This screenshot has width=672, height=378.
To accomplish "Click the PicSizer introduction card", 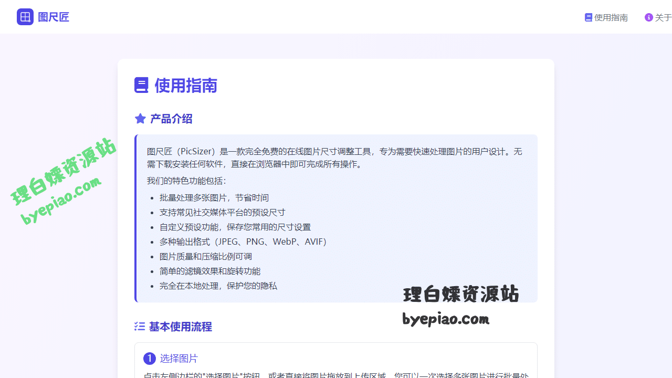I will pyautogui.click(x=336, y=218).
